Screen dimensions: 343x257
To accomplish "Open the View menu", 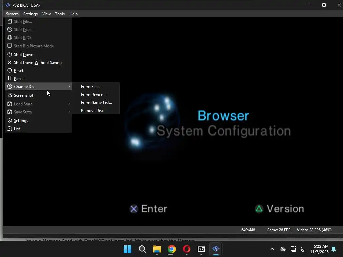I will pos(46,14).
